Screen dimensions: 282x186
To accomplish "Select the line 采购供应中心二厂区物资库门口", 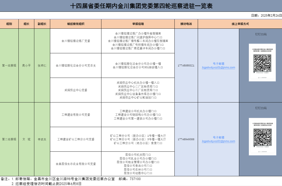I will point(138,87).
